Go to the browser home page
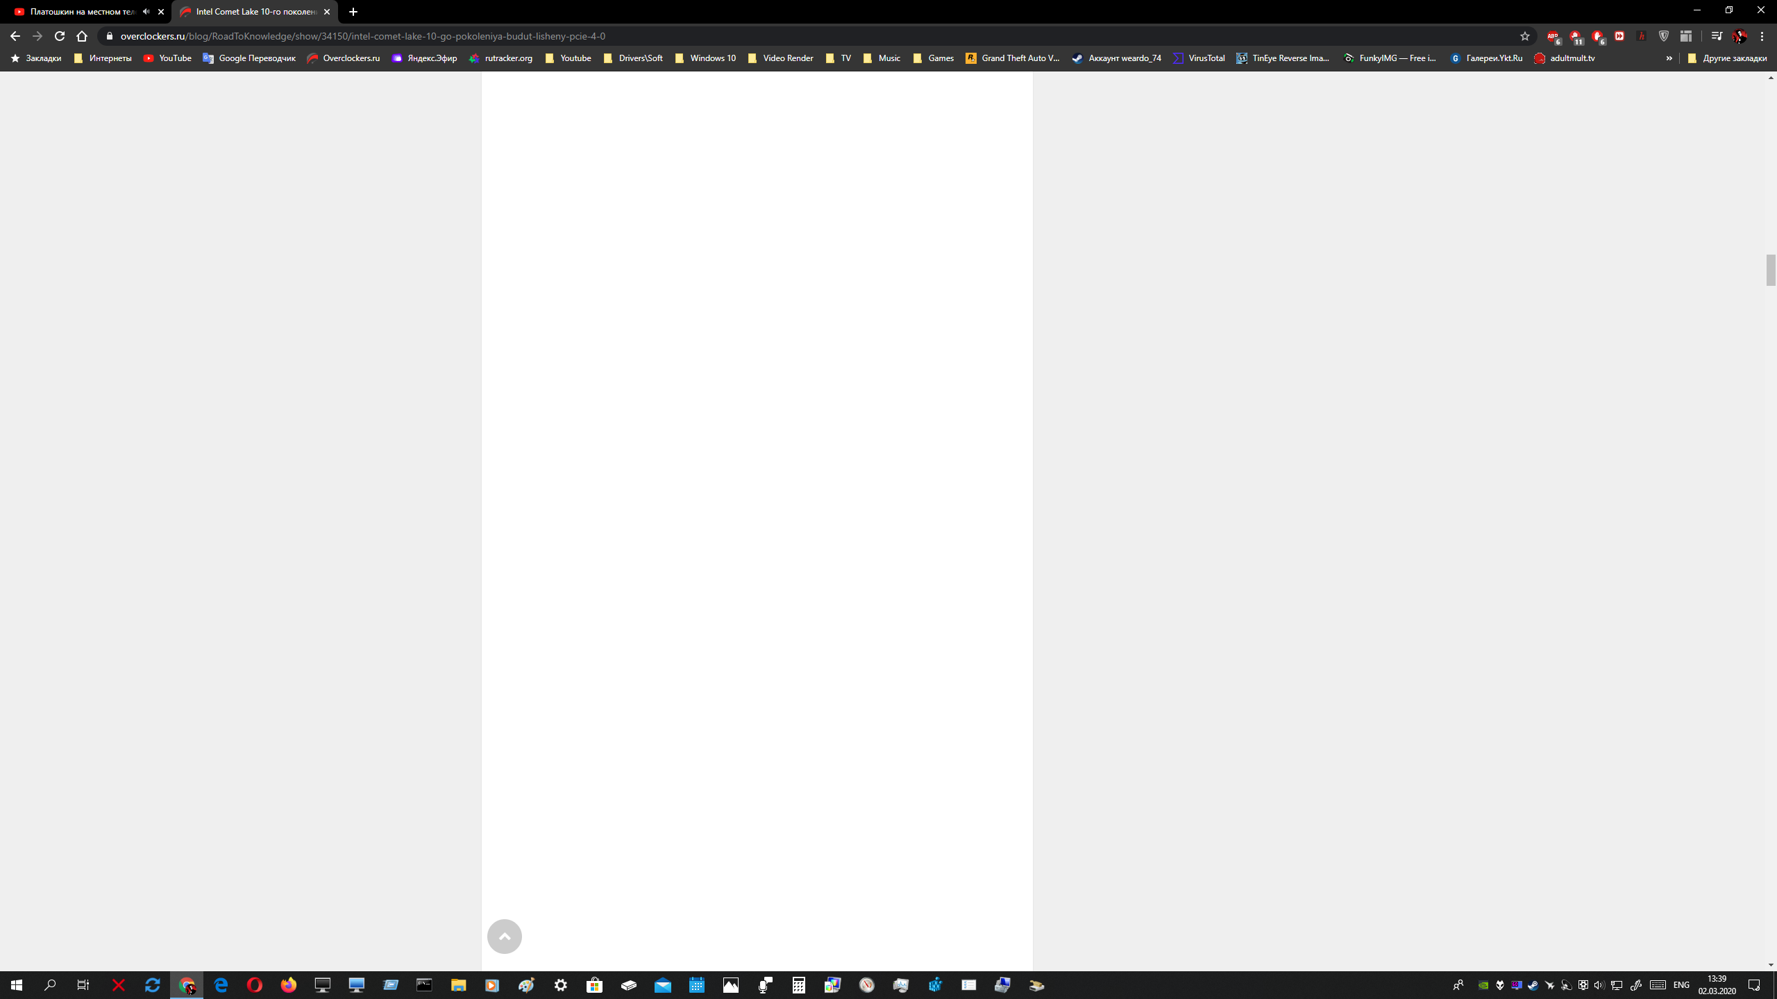This screenshot has width=1777, height=999. (x=82, y=36)
